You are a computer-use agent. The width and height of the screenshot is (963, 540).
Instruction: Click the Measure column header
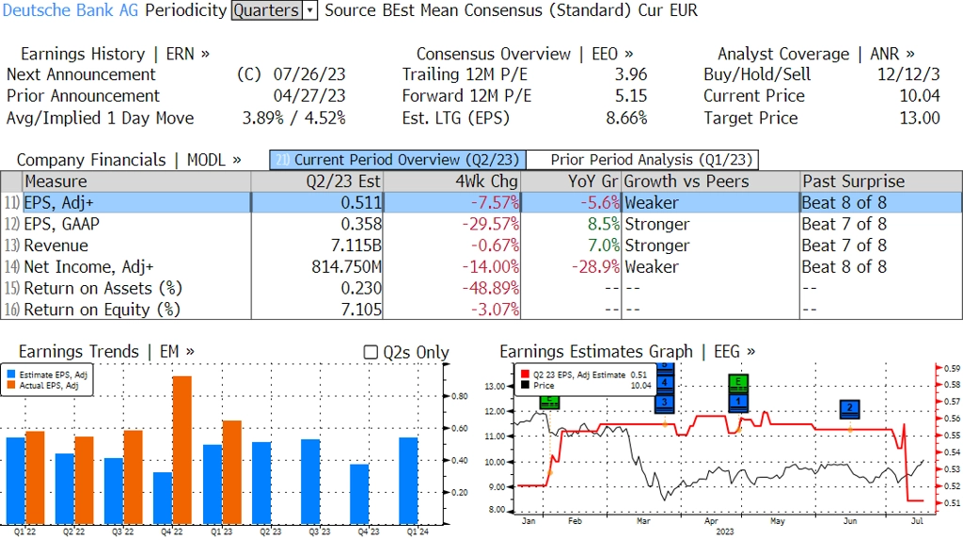(x=136, y=182)
